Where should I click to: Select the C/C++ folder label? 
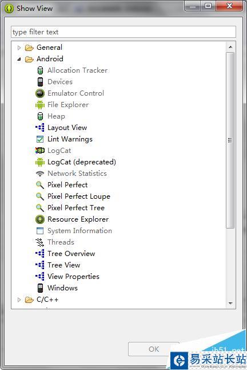click(47, 300)
